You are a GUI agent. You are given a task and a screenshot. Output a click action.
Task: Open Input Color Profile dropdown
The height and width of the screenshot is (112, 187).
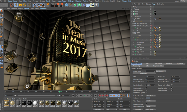151,106
